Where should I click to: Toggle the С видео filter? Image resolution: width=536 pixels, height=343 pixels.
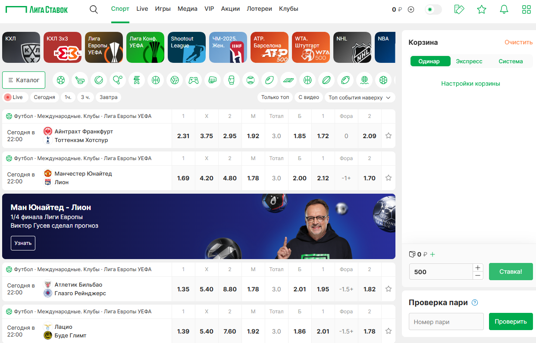[309, 97]
